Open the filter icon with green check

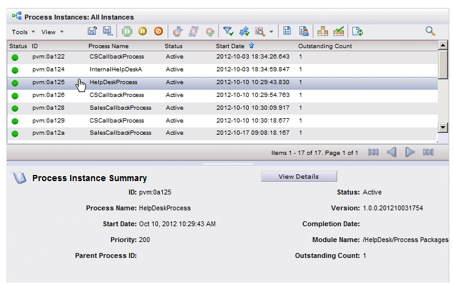click(x=228, y=31)
